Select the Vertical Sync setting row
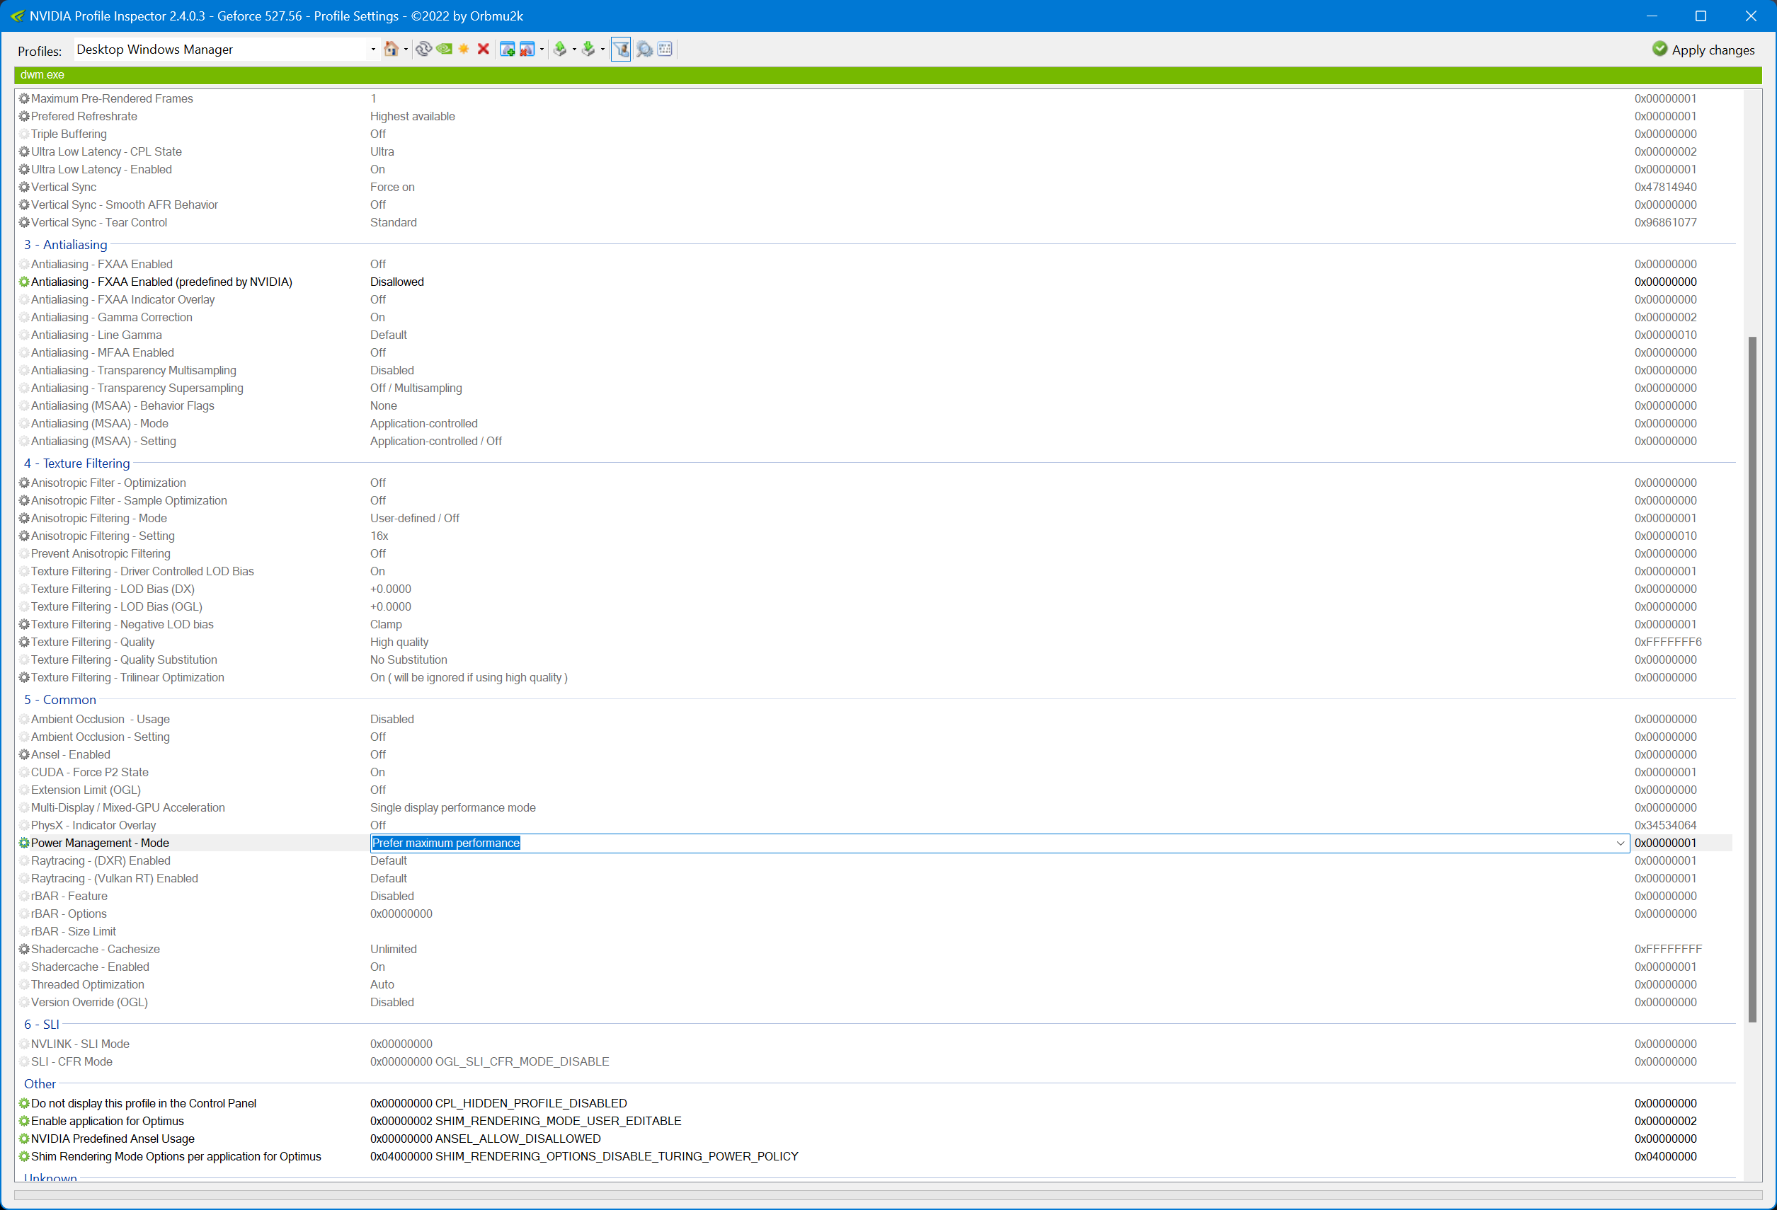The image size is (1777, 1210). tap(64, 188)
